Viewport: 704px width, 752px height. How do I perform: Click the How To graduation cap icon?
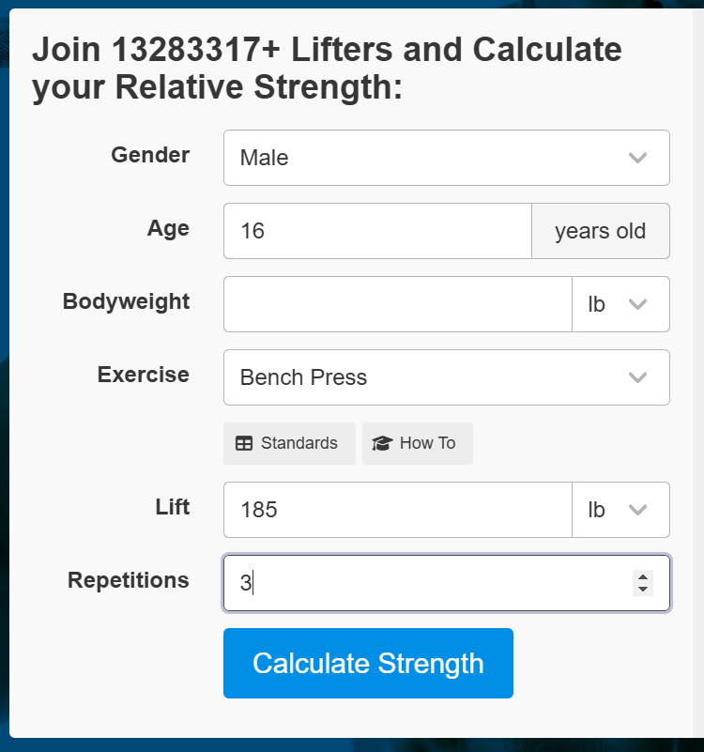[382, 444]
